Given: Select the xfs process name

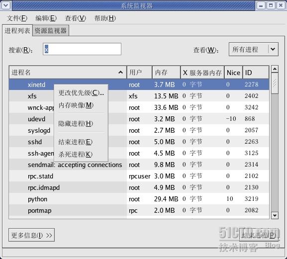Looking at the screenshot, I should coord(32,96).
